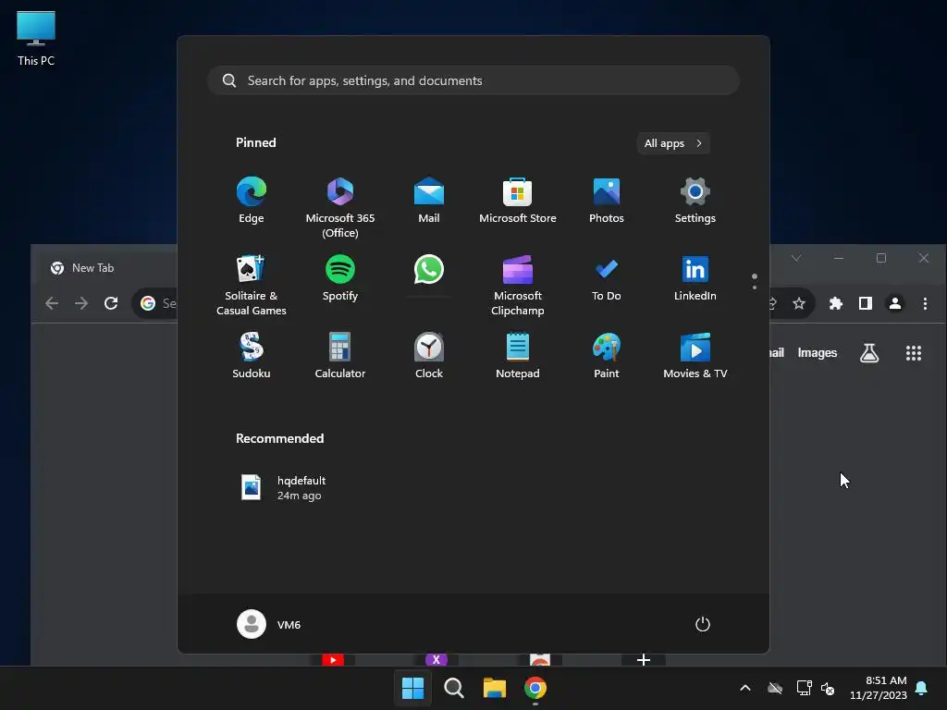Screen dimensions: 947x710
Task: Open File Explorer from the taskbar
Action: [x=495, y=688]
